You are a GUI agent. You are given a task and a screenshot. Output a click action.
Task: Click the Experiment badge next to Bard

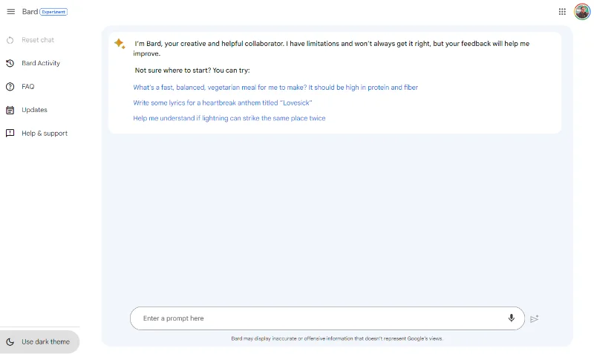click(x=53, y=12)
